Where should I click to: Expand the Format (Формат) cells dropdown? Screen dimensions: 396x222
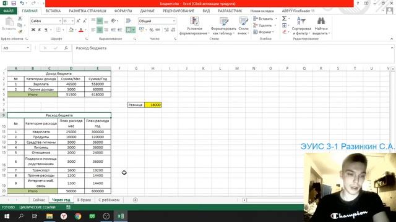point(273,32)
